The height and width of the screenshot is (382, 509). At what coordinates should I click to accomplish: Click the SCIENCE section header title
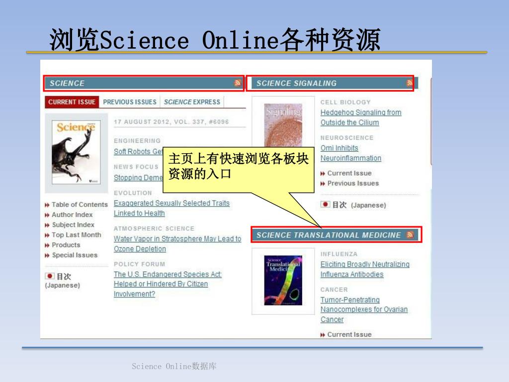click(67, 83)
